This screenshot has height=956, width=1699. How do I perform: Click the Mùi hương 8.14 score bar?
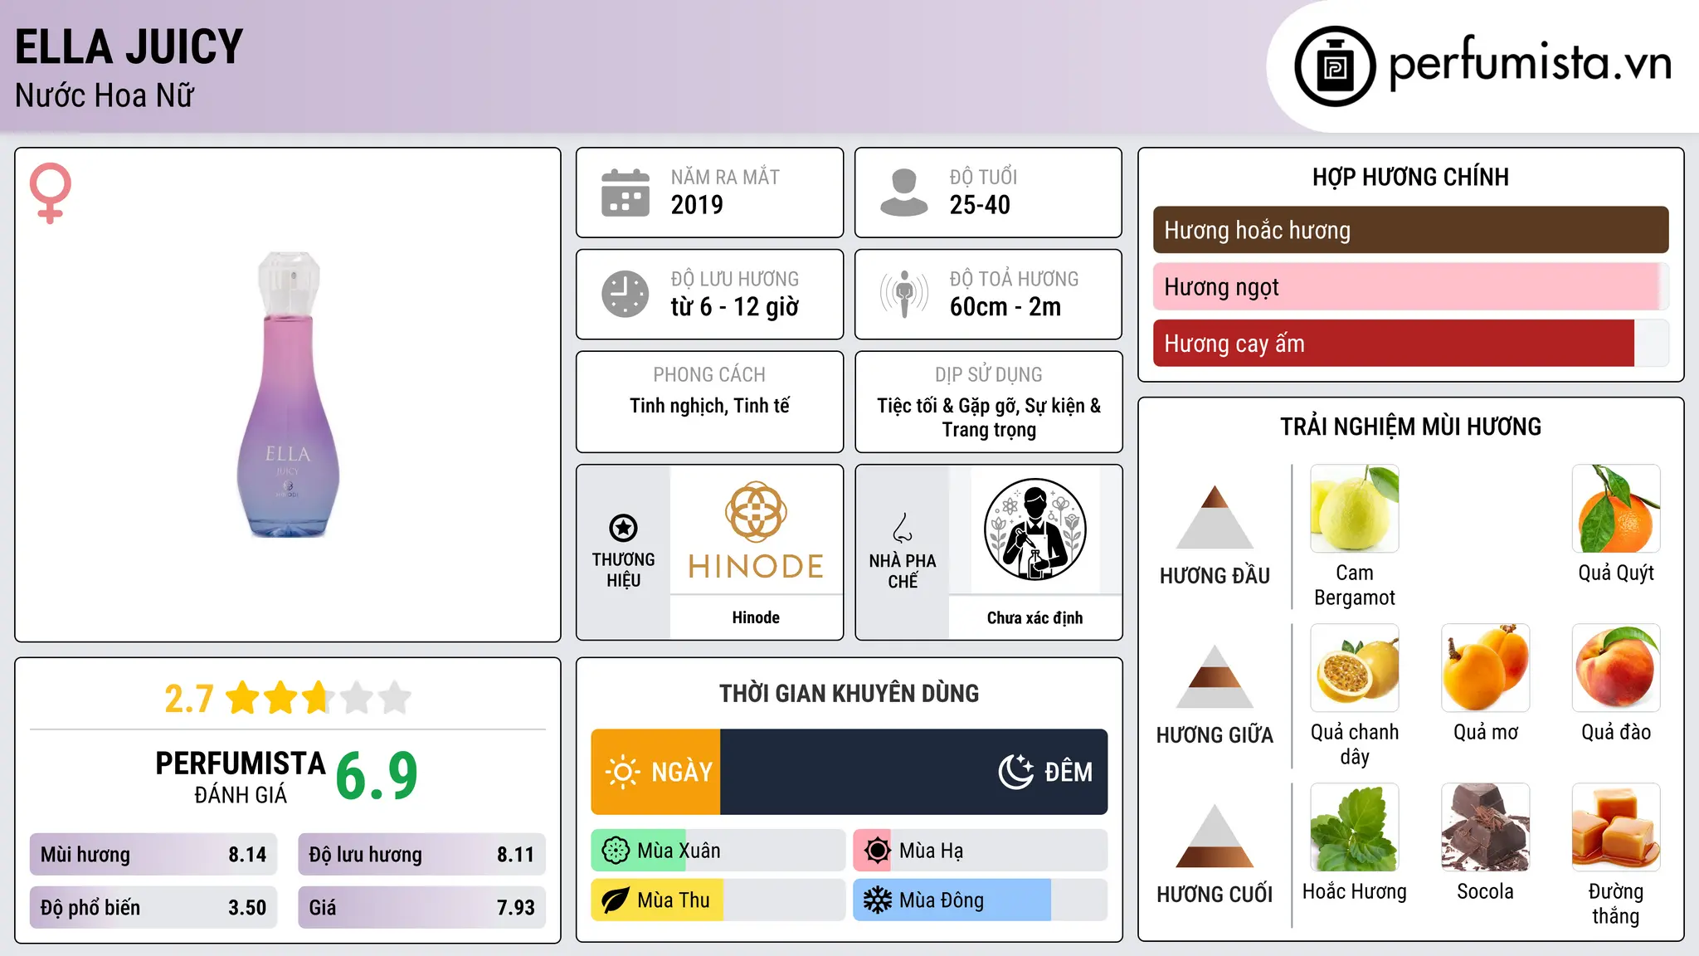pyautogui.click(x=153, y=855)
